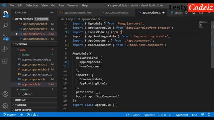Click the Run file play icon
214x120 pixels.
point(187,13)
